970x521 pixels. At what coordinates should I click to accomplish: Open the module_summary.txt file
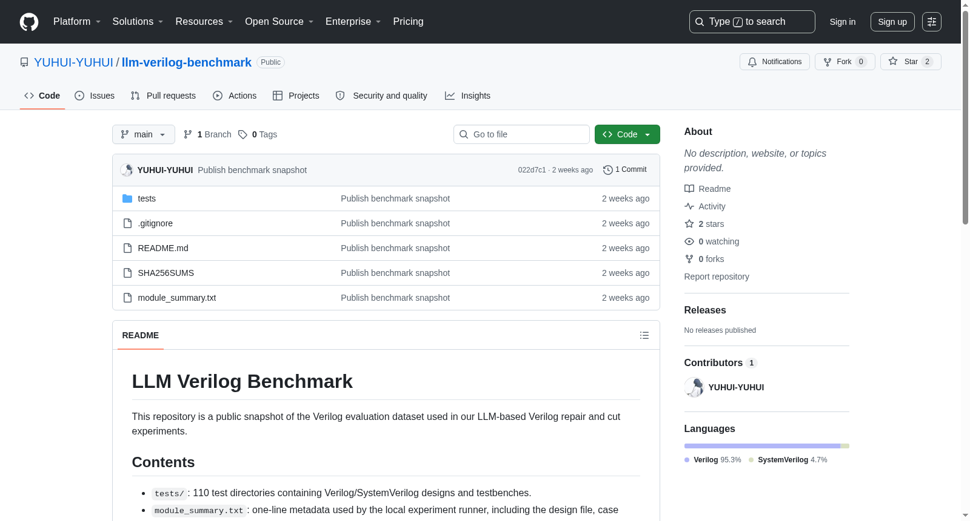click(177, 298)
